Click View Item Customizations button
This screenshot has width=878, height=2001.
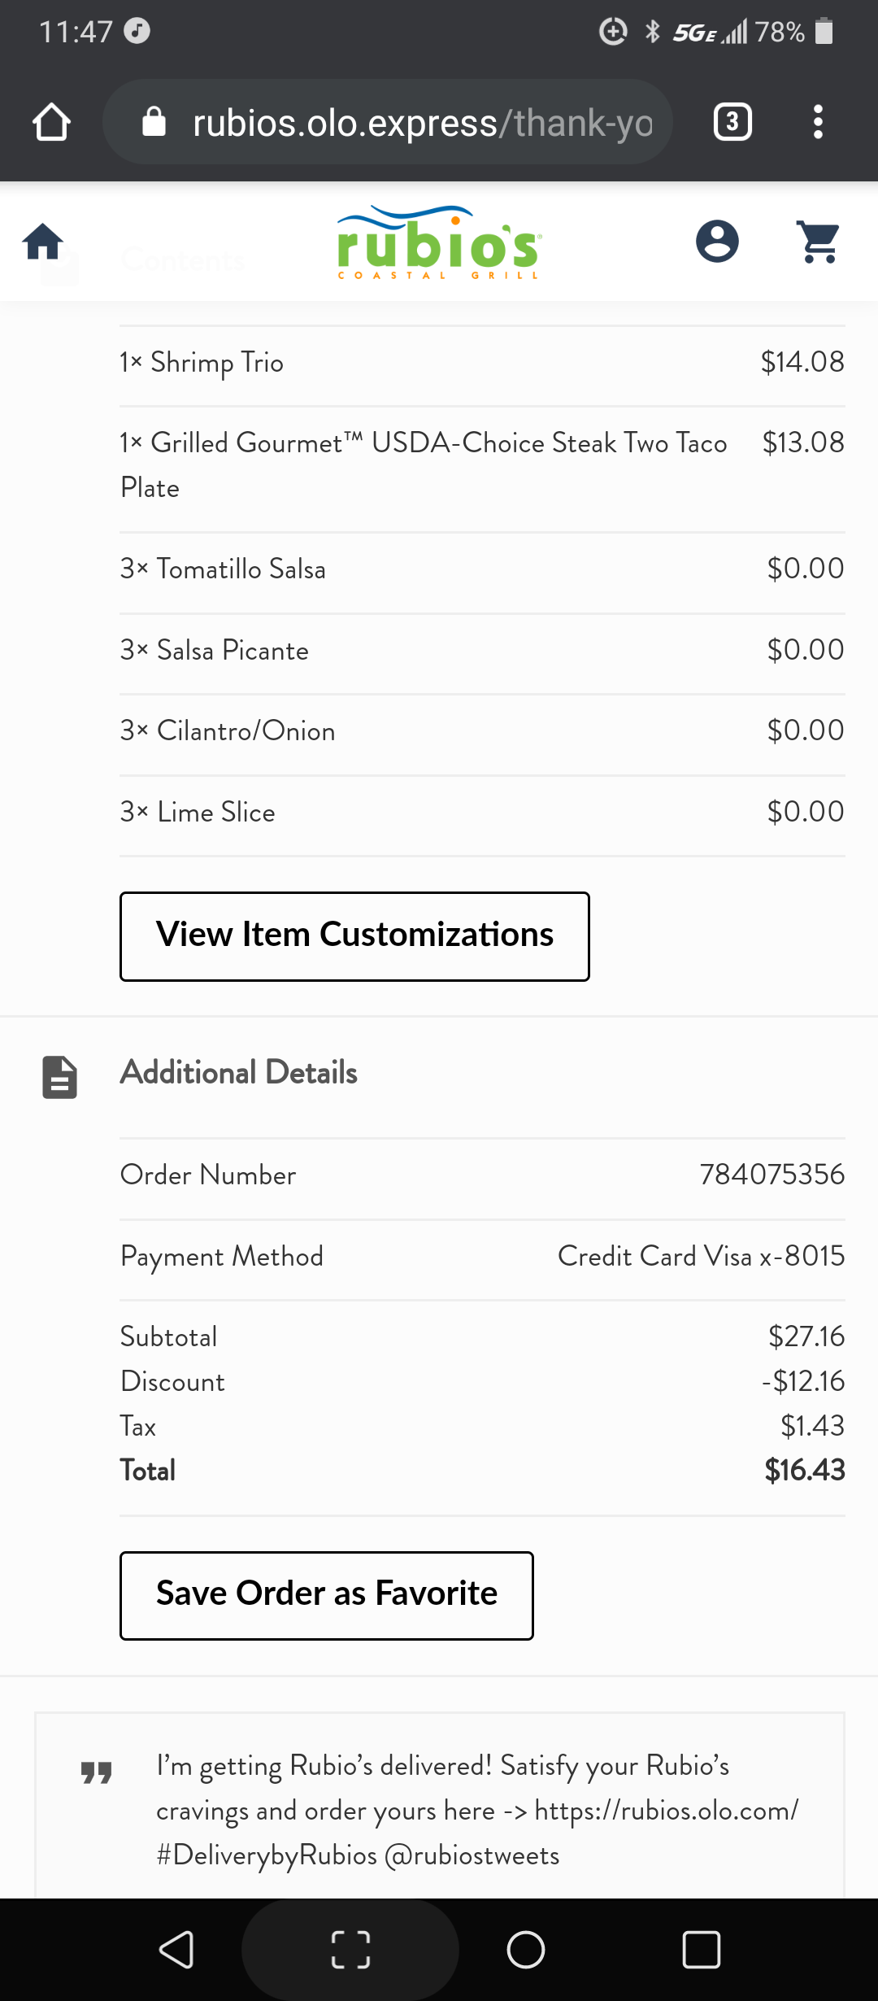tap(354, 936)
